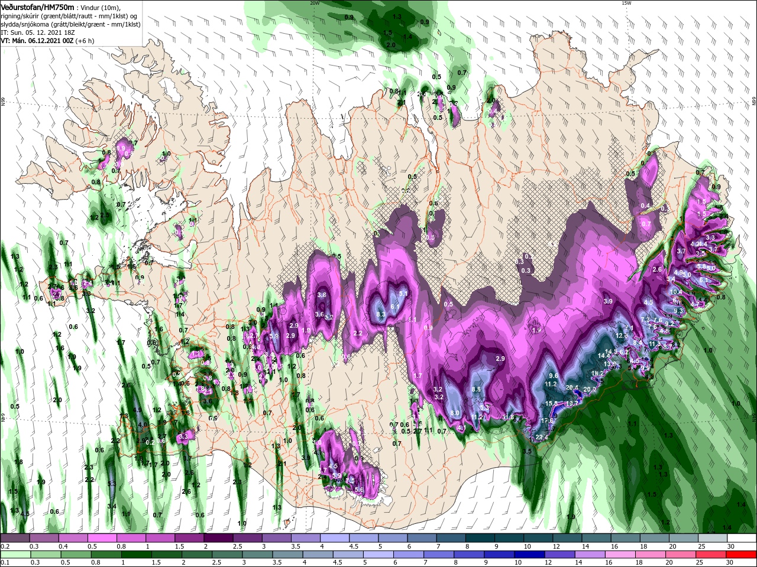Click the 0.2 swatch in the upper legend row
This screenshot has width=757, height=567.
(15, 538)
